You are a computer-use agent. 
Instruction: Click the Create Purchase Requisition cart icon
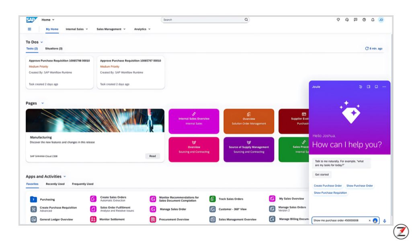33,209
